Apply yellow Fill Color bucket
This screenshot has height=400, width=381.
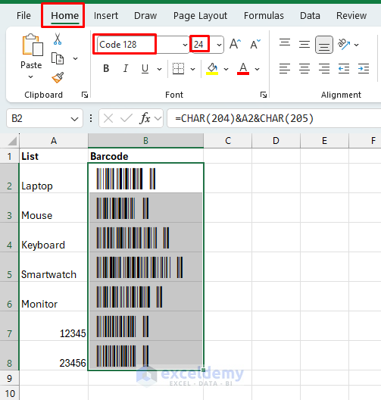tap(212, 69)
